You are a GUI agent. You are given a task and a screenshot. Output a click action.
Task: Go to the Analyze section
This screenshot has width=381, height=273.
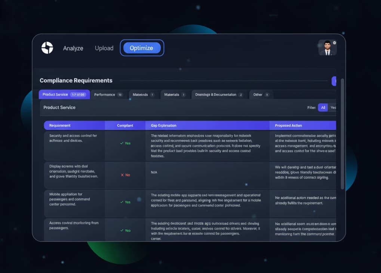click(73, 48)
